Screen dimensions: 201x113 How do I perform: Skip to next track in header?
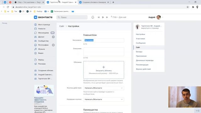point(107,17)
